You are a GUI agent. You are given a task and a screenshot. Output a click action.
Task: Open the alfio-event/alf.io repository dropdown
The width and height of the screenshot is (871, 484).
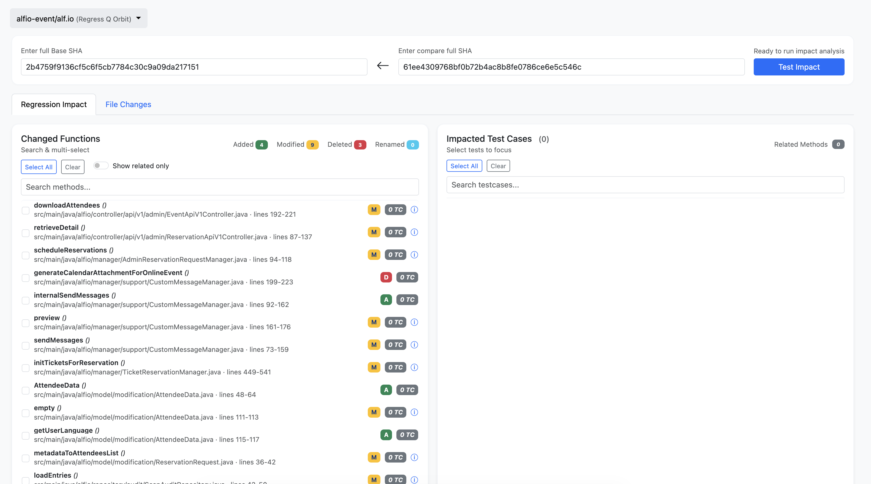pos(79,19)
